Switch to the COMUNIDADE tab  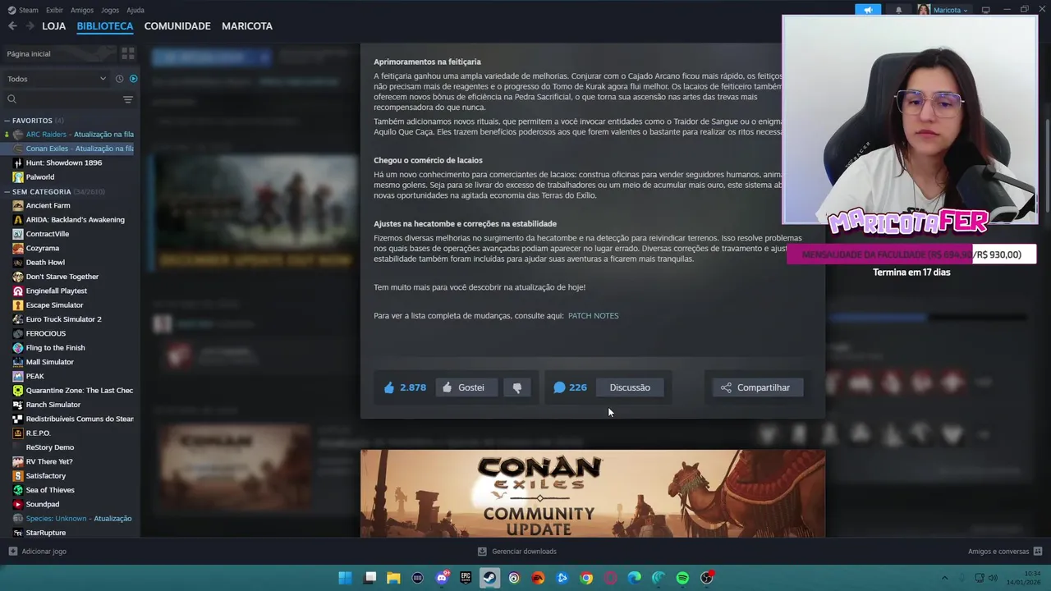(x=177, y=26)
